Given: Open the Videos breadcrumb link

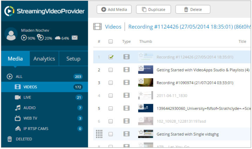Looking at the screenshot, I should 113,27.
